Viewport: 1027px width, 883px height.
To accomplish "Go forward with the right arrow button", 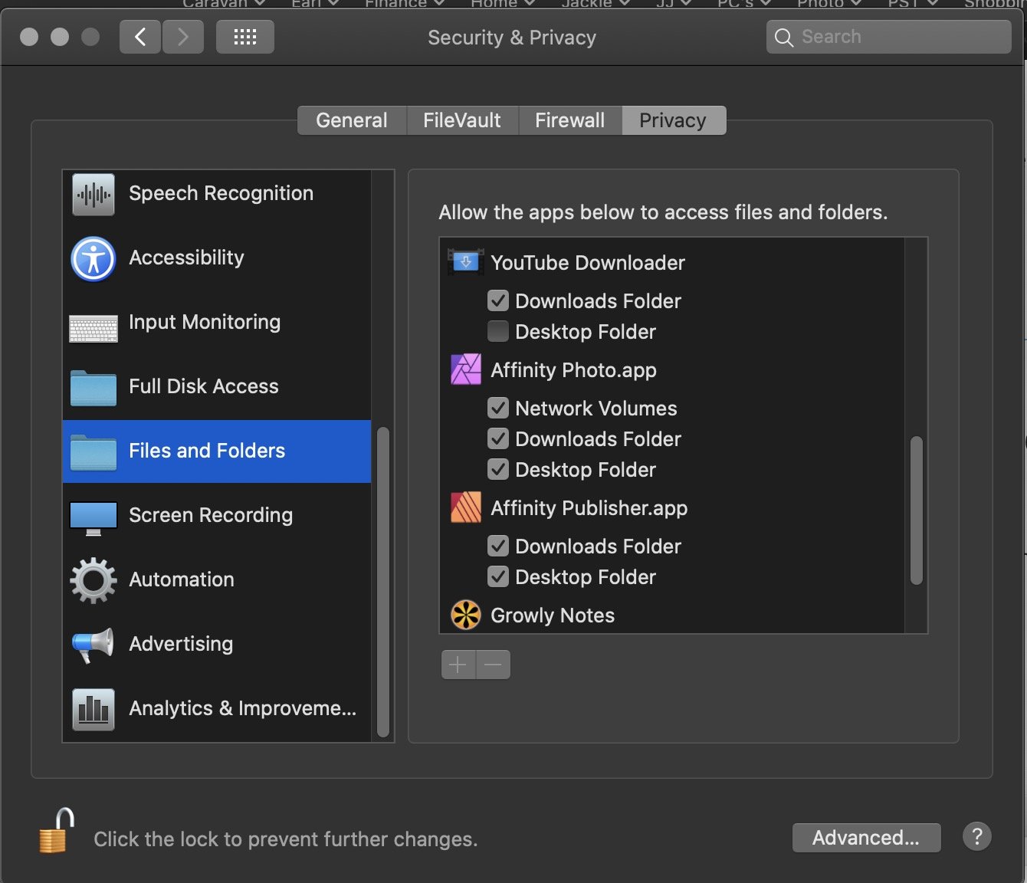I will [182, 37].
